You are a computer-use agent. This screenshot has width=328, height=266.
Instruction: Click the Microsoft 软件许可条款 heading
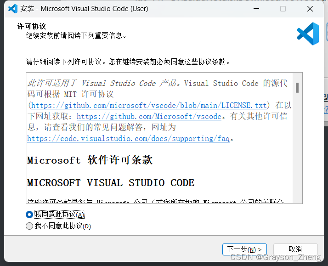pyautogui.click(x=90, y=160)
